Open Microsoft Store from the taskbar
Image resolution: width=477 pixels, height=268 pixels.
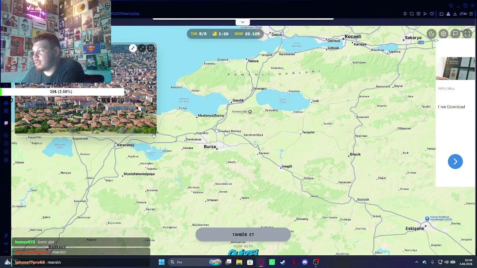(250, 262)
